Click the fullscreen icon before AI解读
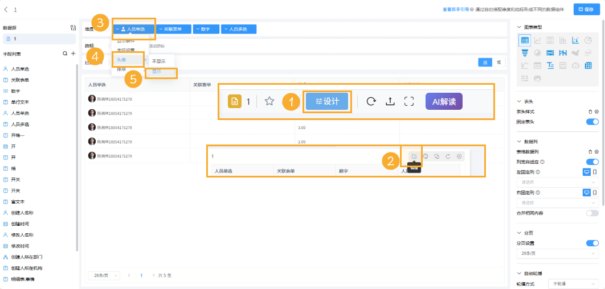 (409, 101)
